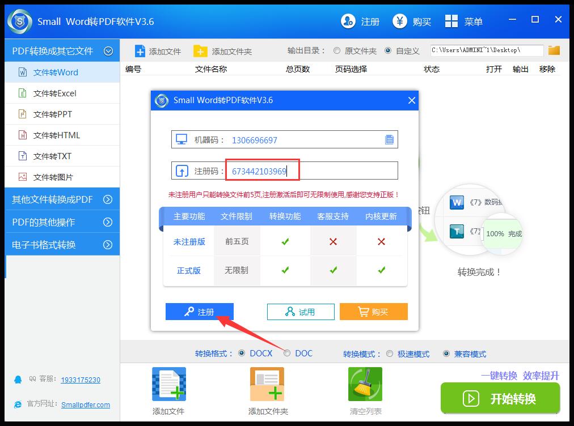Click the 添加文件夹 folder icon at bottom

[x=267, y=385]
